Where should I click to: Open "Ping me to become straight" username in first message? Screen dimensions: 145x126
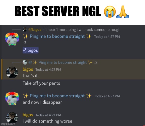57,36
